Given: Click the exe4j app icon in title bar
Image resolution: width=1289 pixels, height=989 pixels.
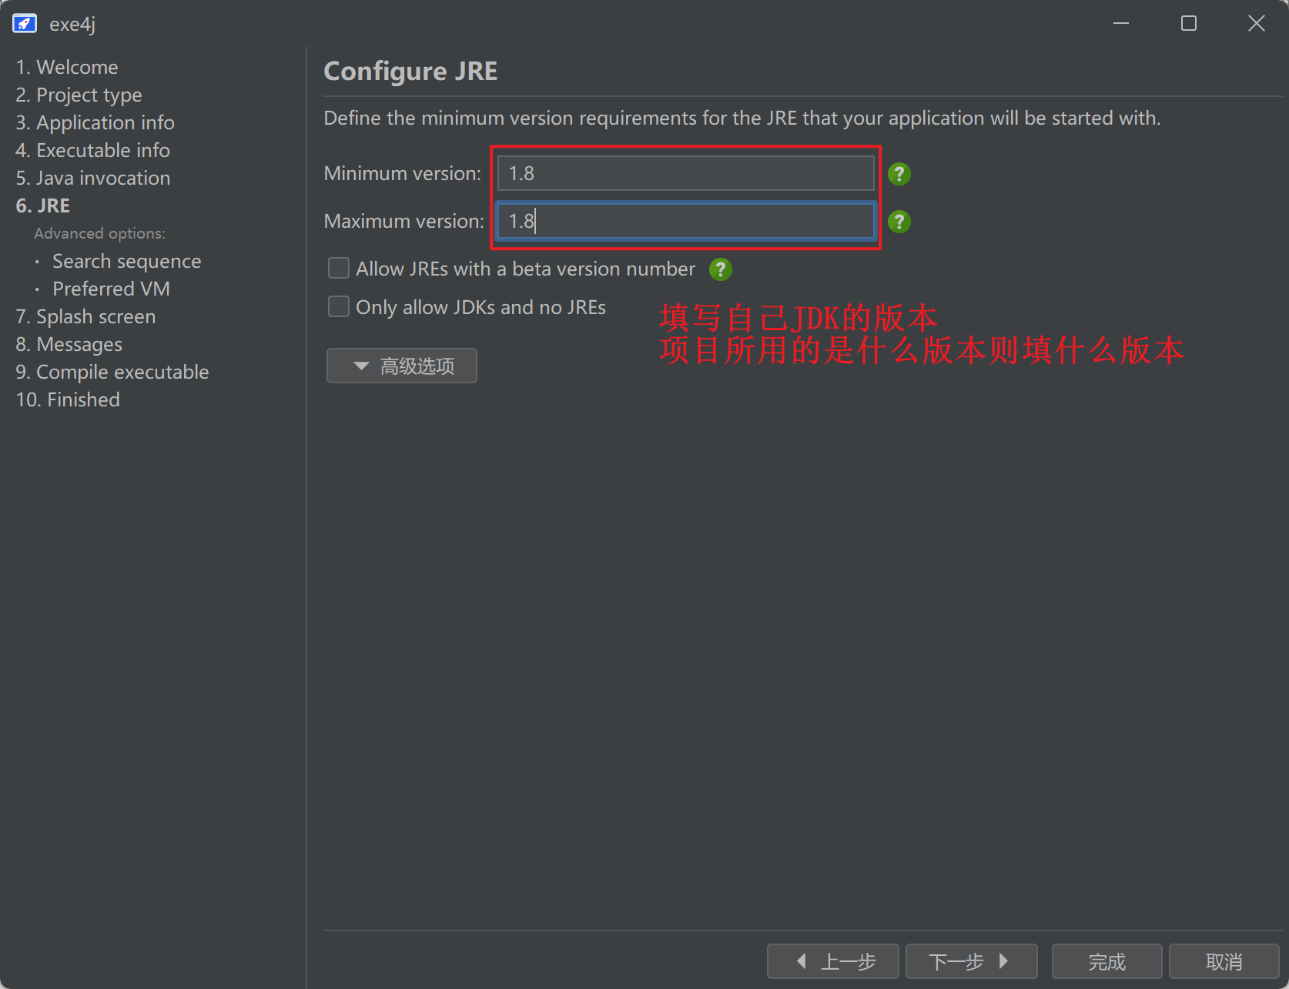Looking at the screenshot, I should (x=25, y=24).
